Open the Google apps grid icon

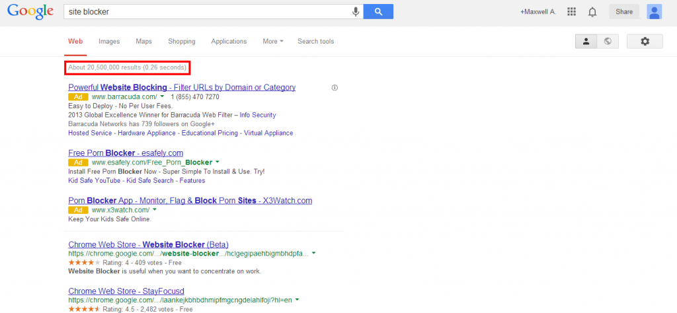click(x=572, y=12)
